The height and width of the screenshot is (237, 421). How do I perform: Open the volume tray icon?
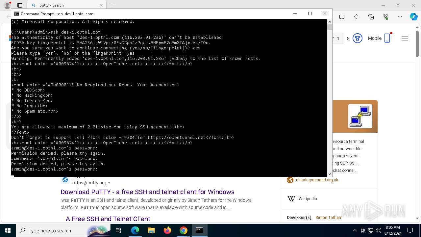point(379,230)
